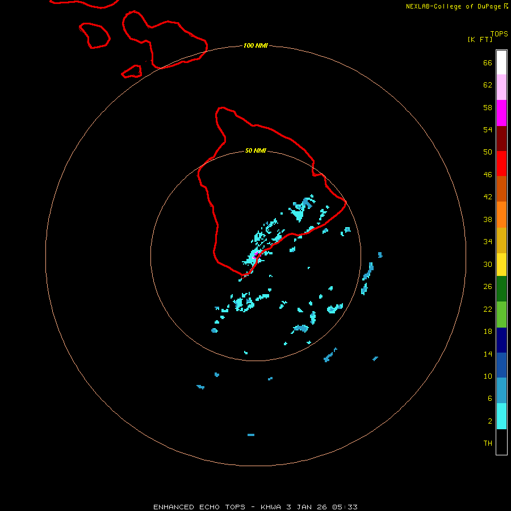Click the 50 NMI range ring label

pos(256,150)
